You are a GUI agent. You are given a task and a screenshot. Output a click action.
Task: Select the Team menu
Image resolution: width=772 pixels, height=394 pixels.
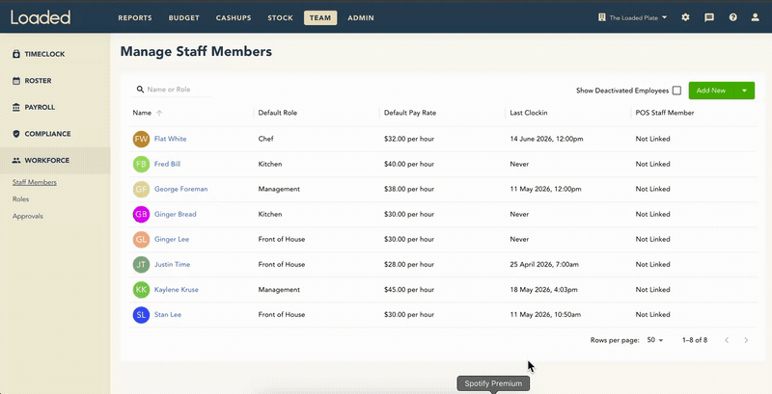click(x=320, y=17)
